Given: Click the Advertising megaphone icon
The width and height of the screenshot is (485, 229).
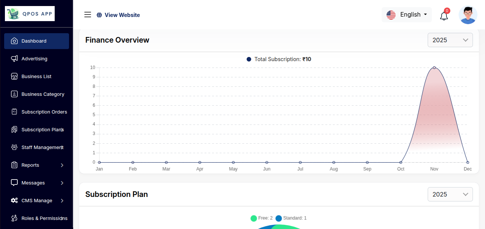Looking at the screenshot, I should click(x=14, y=58).
